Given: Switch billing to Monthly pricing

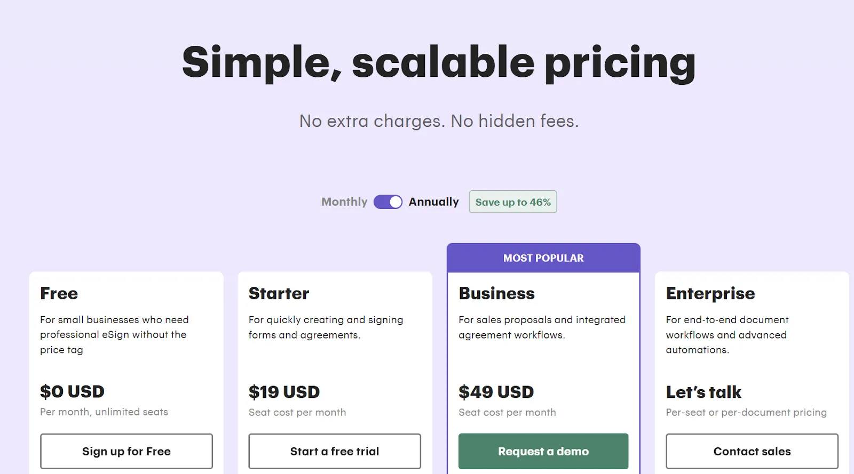Looking at the screenshot, I should coord(344,202).
